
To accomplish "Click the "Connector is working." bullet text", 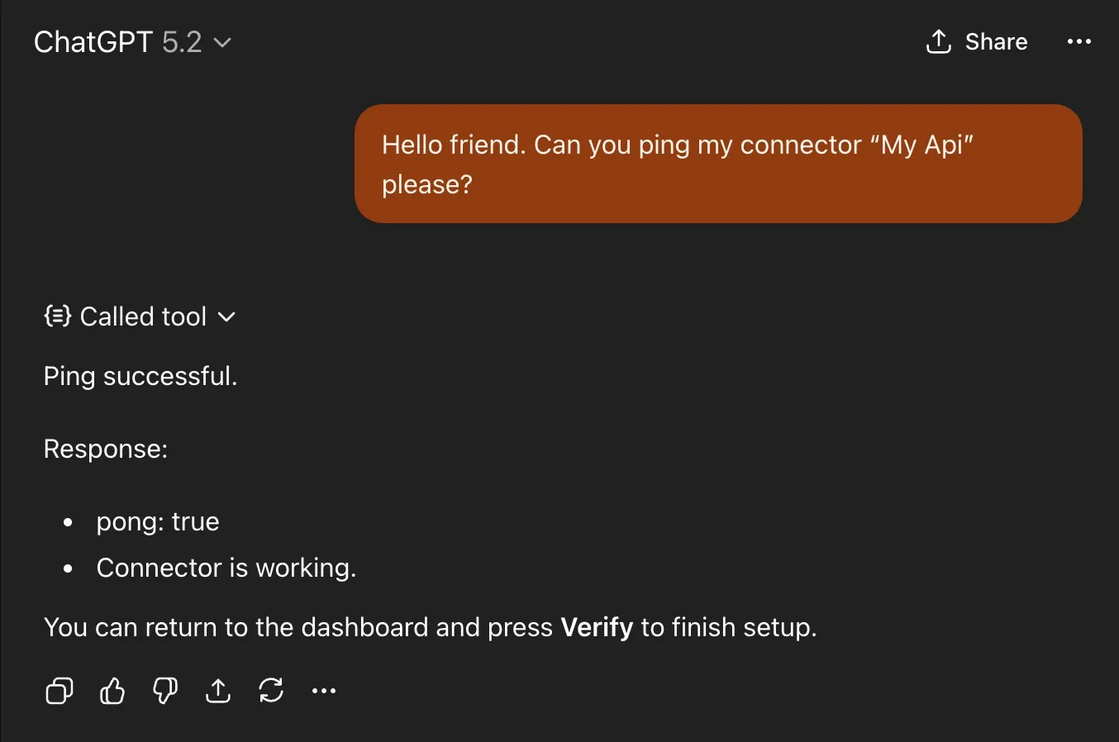I will [226, 568].
